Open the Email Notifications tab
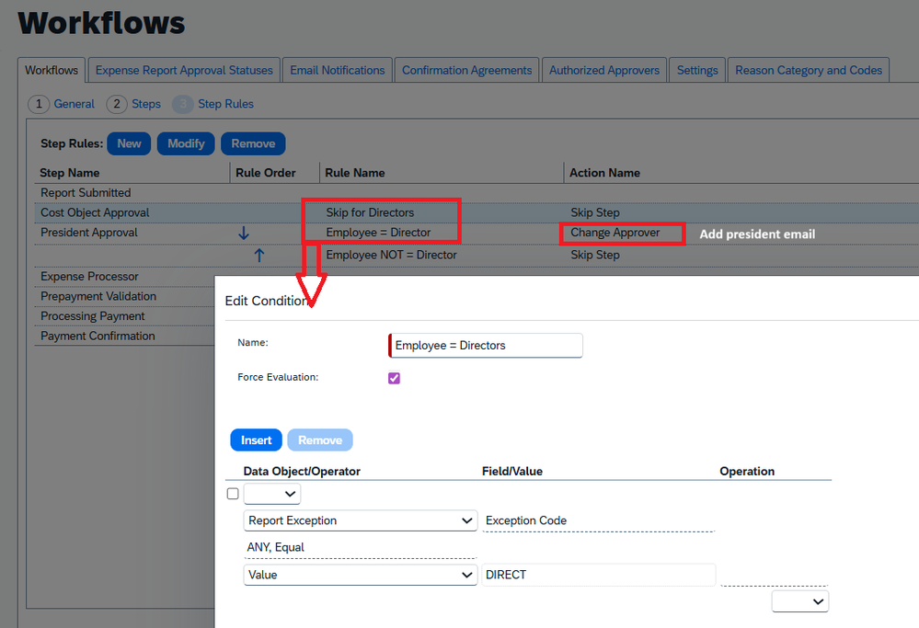This screenshot has height=628, width=919. coord(338,70)
